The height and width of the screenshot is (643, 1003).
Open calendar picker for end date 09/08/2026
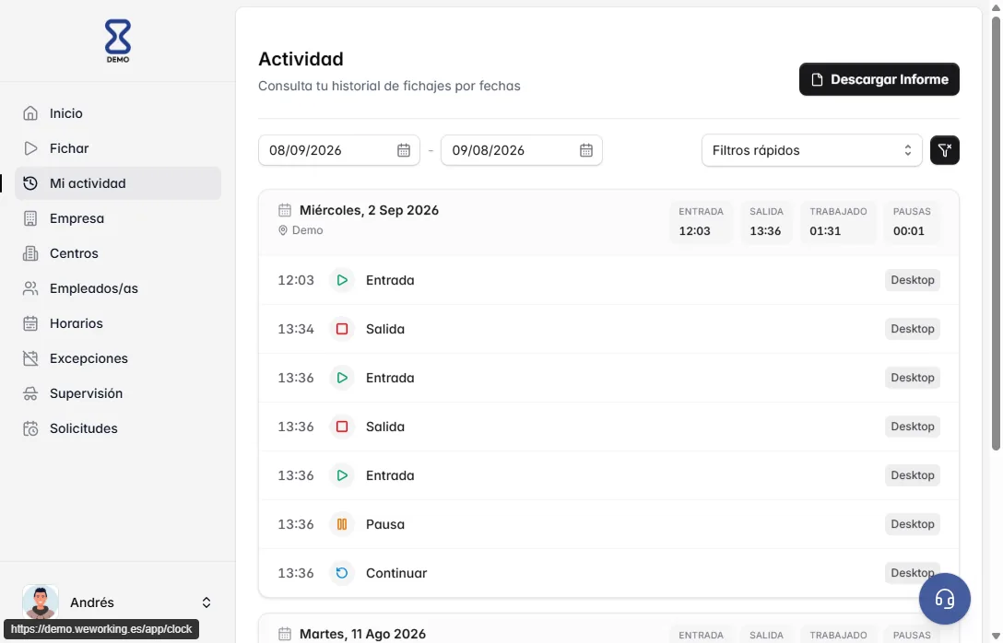586,150
